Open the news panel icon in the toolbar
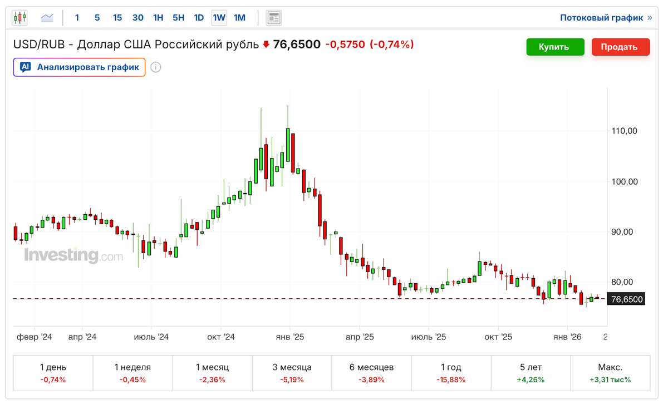Viewport: 668px width, 404px height. click(273, 18)
